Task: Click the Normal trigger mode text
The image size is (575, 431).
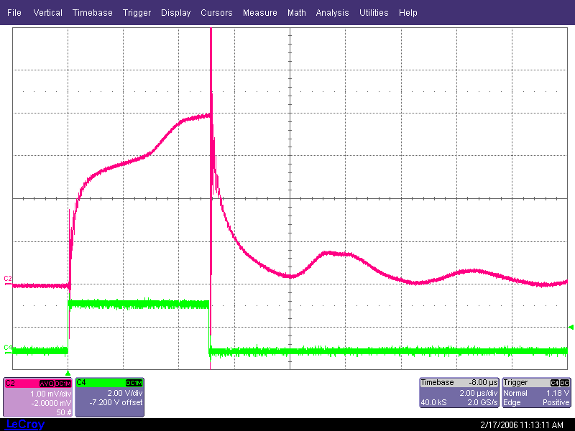Action: 515,393
